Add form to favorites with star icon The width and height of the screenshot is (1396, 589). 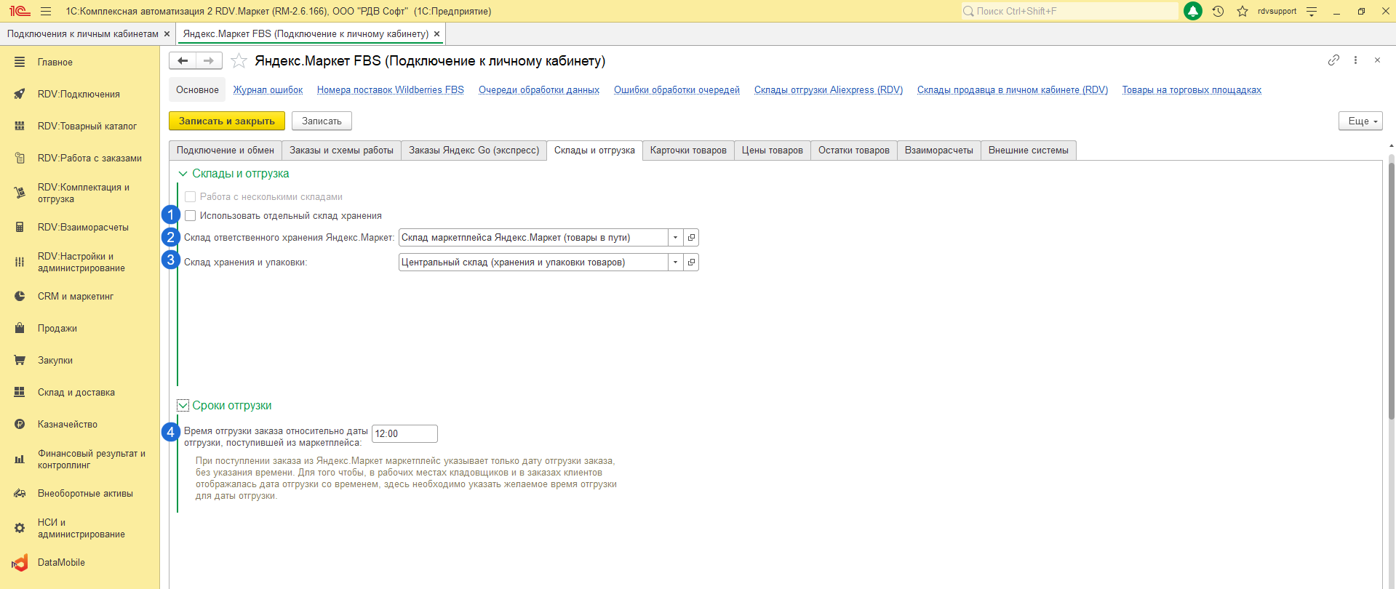pos(239,61)
